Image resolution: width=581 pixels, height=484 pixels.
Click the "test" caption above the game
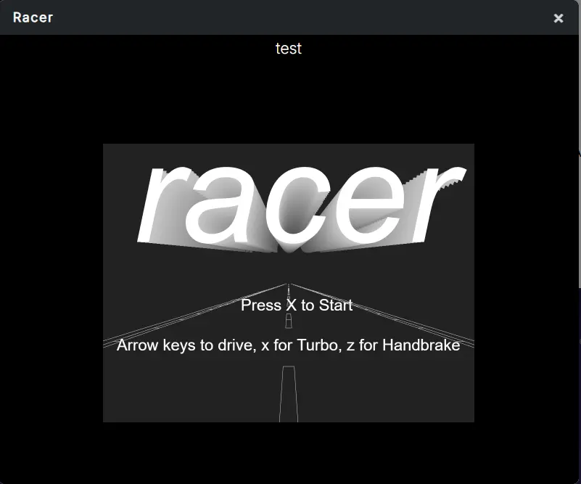289,49
